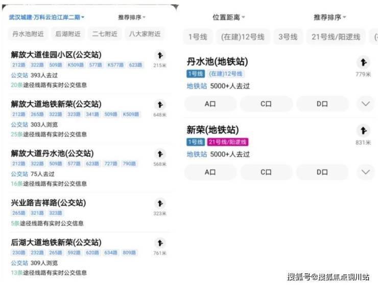Filter by 21号线/阳逻线 chip
This screenshot has height=285, width=378.
336,37
